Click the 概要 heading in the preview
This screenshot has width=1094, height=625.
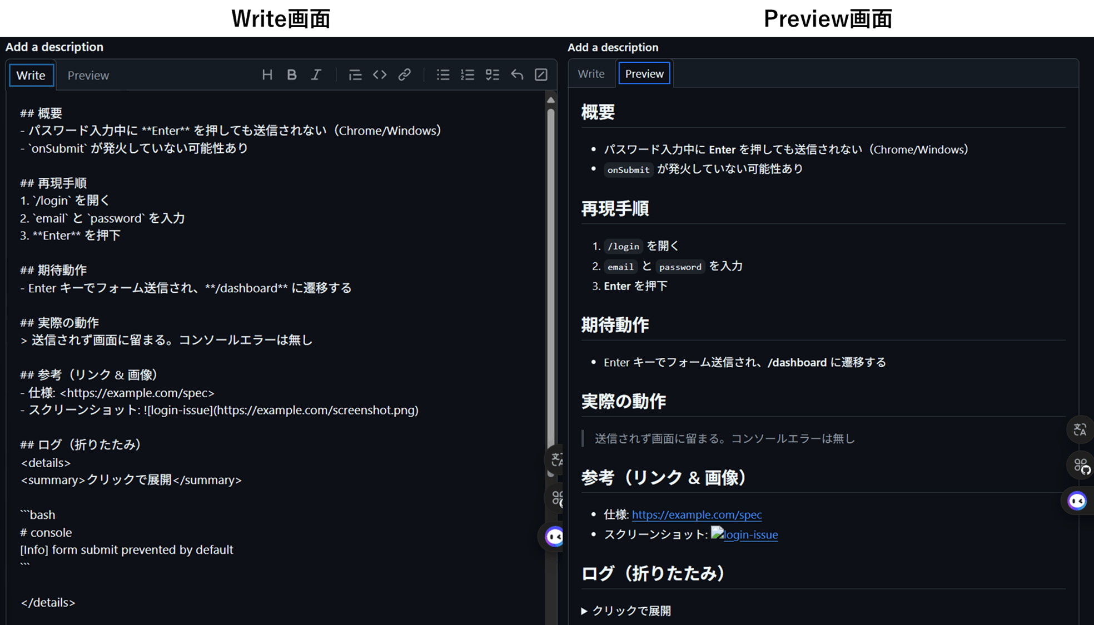coord(598,113)
